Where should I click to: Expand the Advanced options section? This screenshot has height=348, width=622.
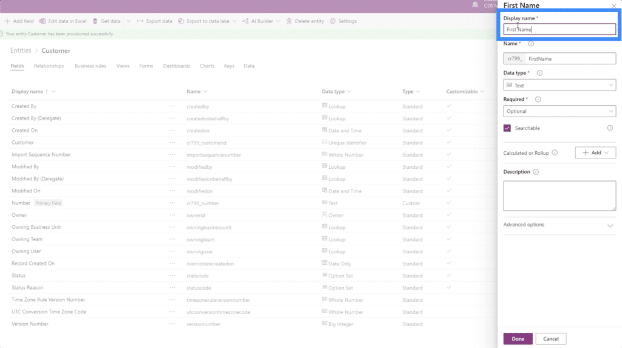[559, 225]
